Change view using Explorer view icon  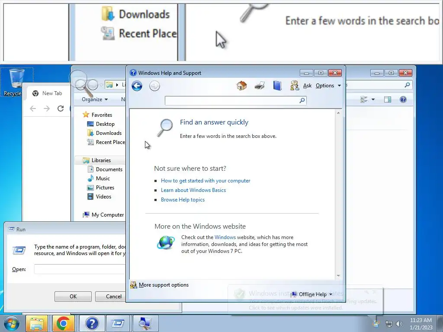pyautogui.click(x=364, y=99)
